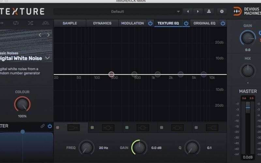
Task: Open the SAMPLE tab
Action: pyautogui.click(x=70, y=23)
